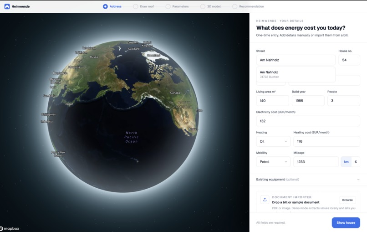Click the Heating cost field
The width and height of the screenshot is (367, 232).
click(x=327, y=142)
